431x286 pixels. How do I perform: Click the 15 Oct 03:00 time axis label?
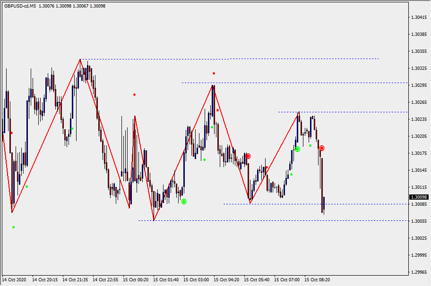[196, 280]
